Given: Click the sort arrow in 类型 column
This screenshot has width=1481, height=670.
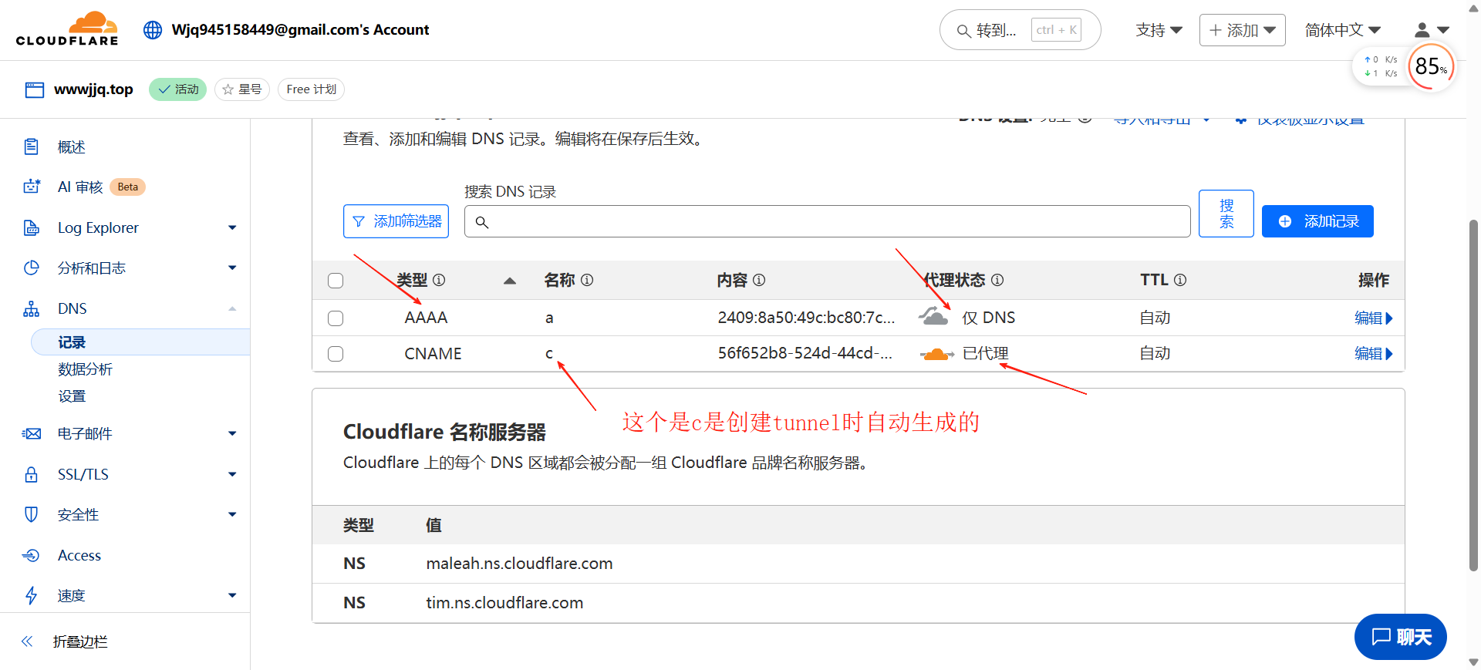Looking at the screenshot, I should (x=510, y=281).
